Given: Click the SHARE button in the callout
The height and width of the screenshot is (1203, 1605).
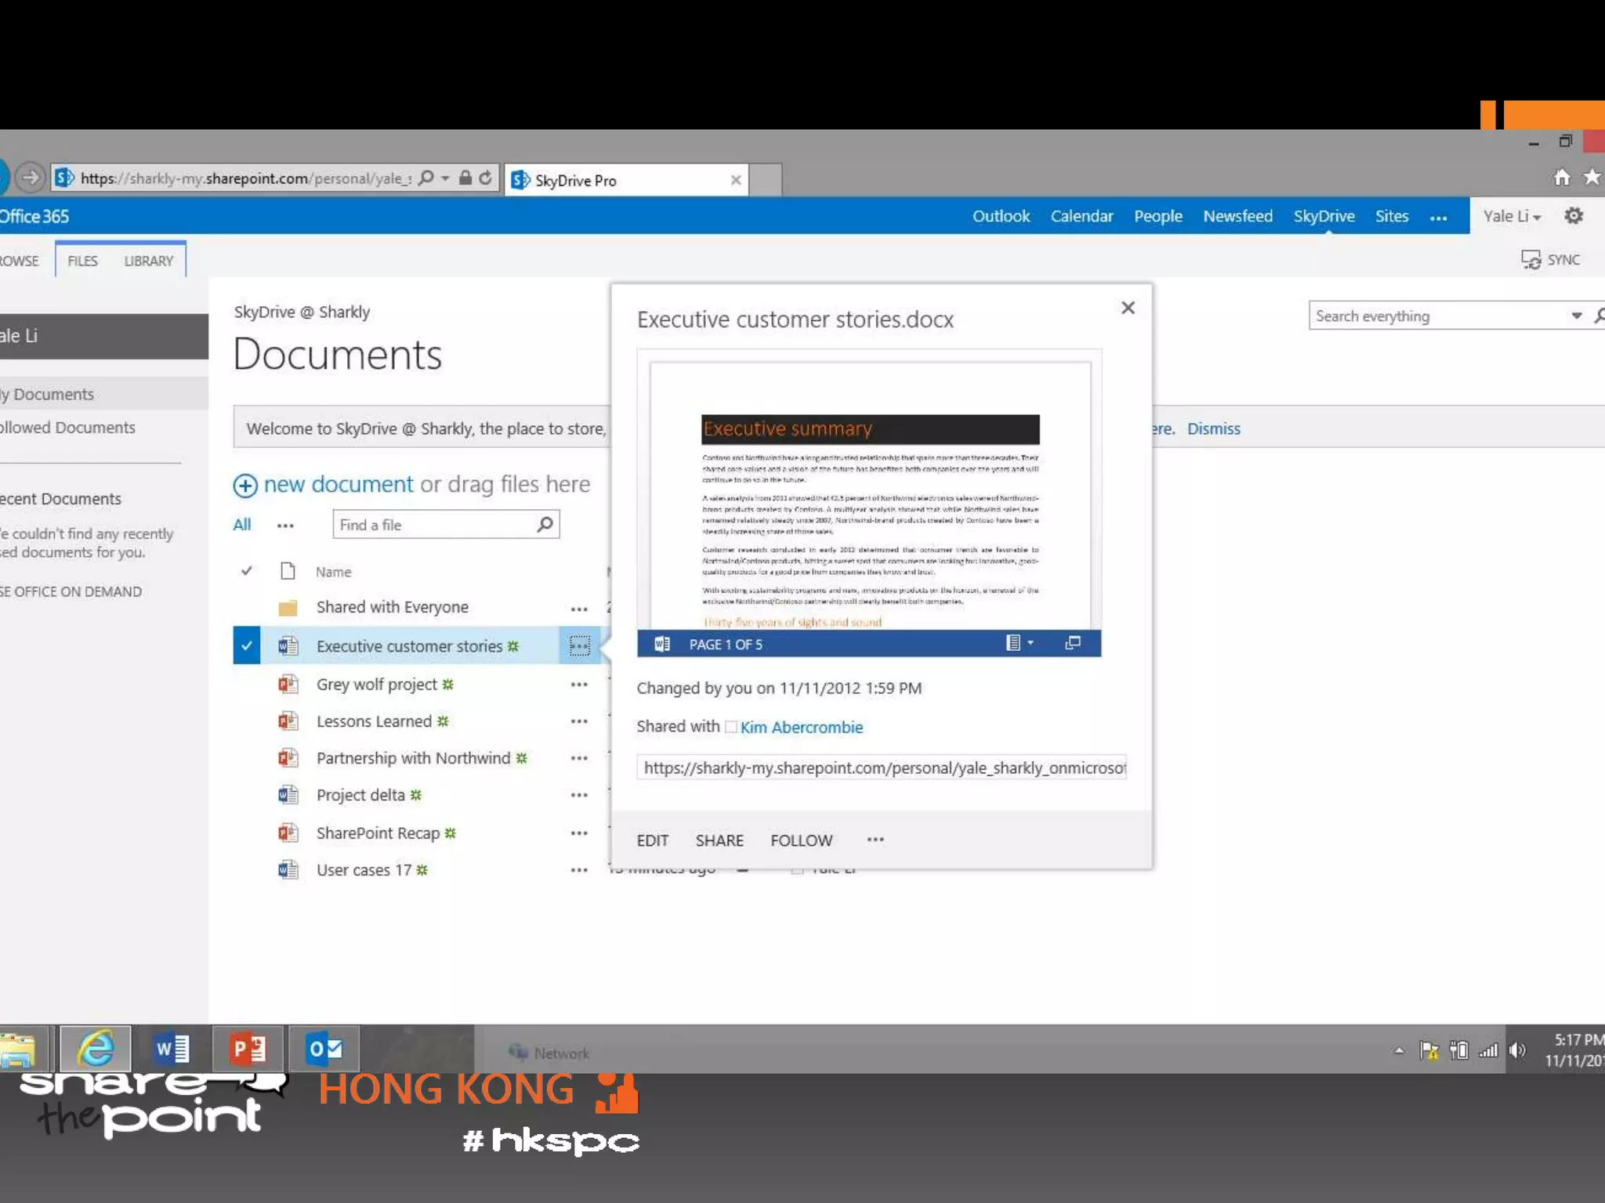Looking at the screenshot, I should tap(719, 840).
